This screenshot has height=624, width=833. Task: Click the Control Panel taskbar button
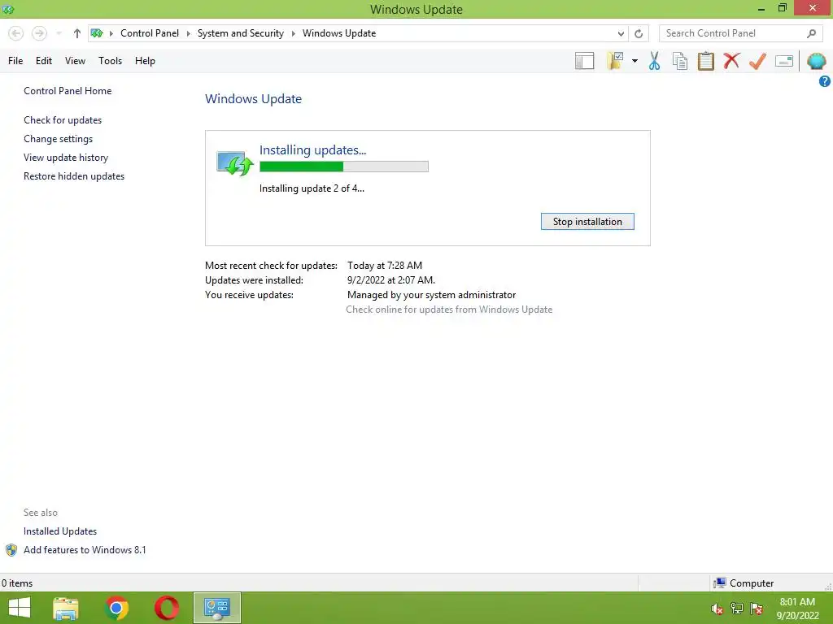[x=216, y=608]
